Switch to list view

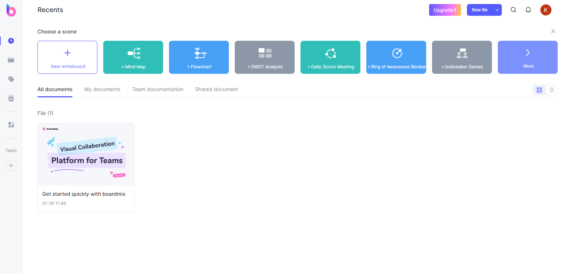point(551,90)
